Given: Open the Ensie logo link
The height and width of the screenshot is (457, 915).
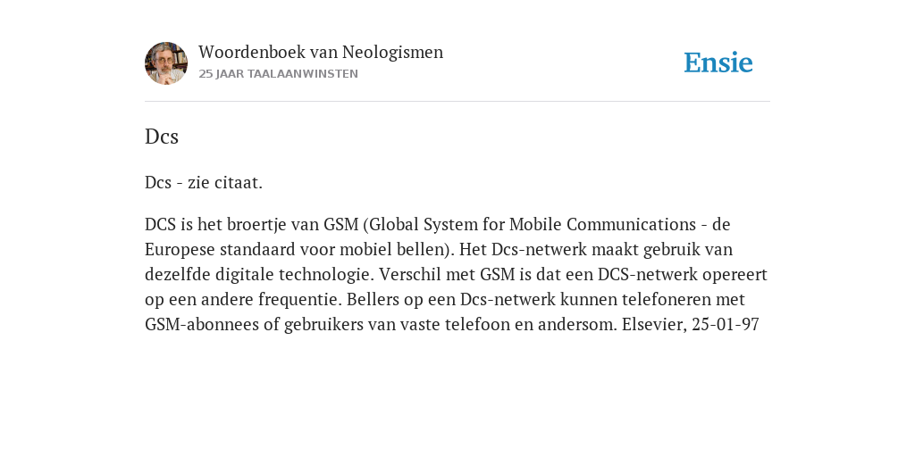Looking at the screenshot, I should click(718, 62).
